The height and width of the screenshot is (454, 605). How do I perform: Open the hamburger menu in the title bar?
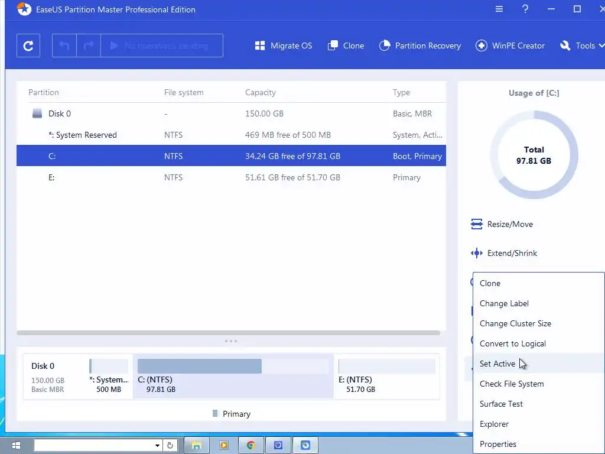499,9
